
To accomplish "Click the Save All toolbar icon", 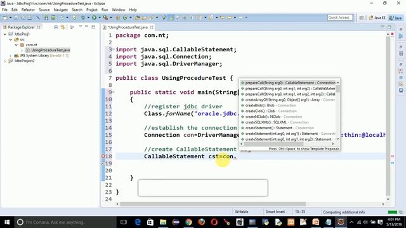I will (23, 18).
